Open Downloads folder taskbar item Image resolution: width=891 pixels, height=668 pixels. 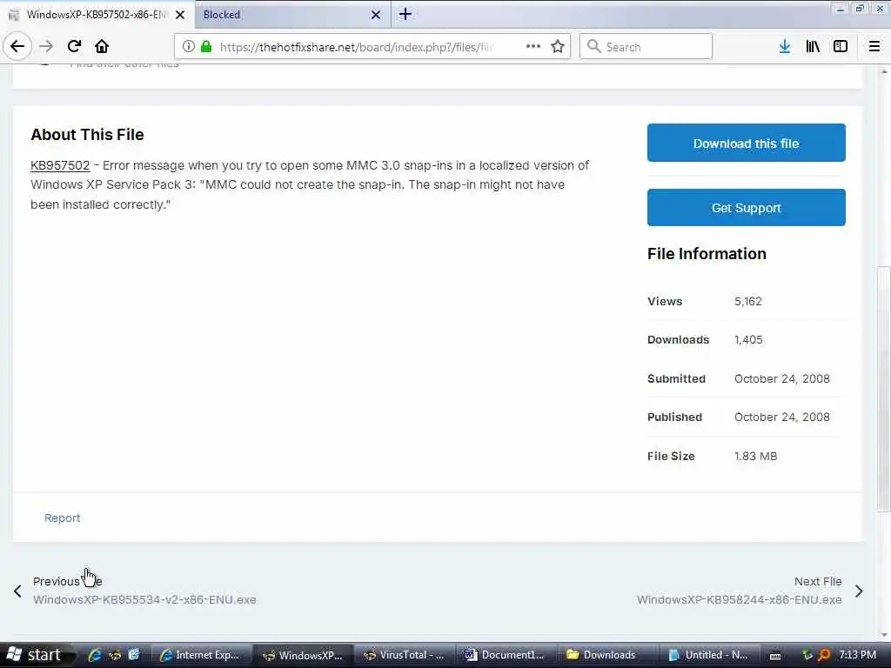(x=608, y=655)
